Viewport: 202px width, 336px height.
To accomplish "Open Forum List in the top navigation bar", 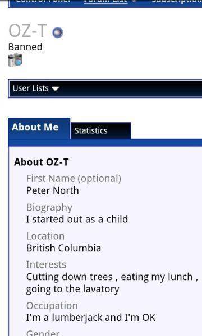I will [105, 2].
